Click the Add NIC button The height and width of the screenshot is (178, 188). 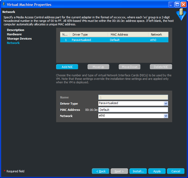[67, 67]
